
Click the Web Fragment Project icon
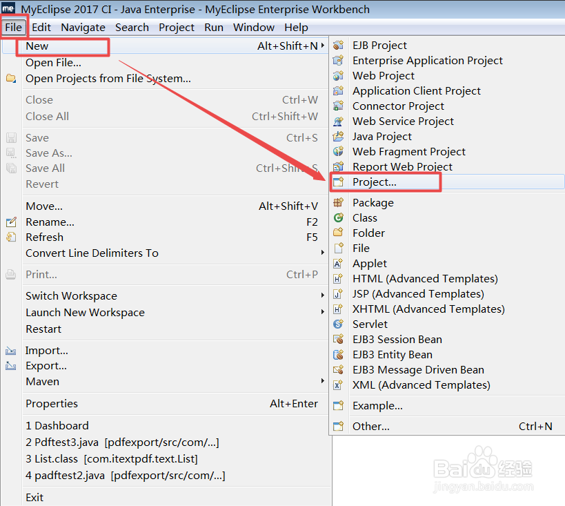point(338,151)
